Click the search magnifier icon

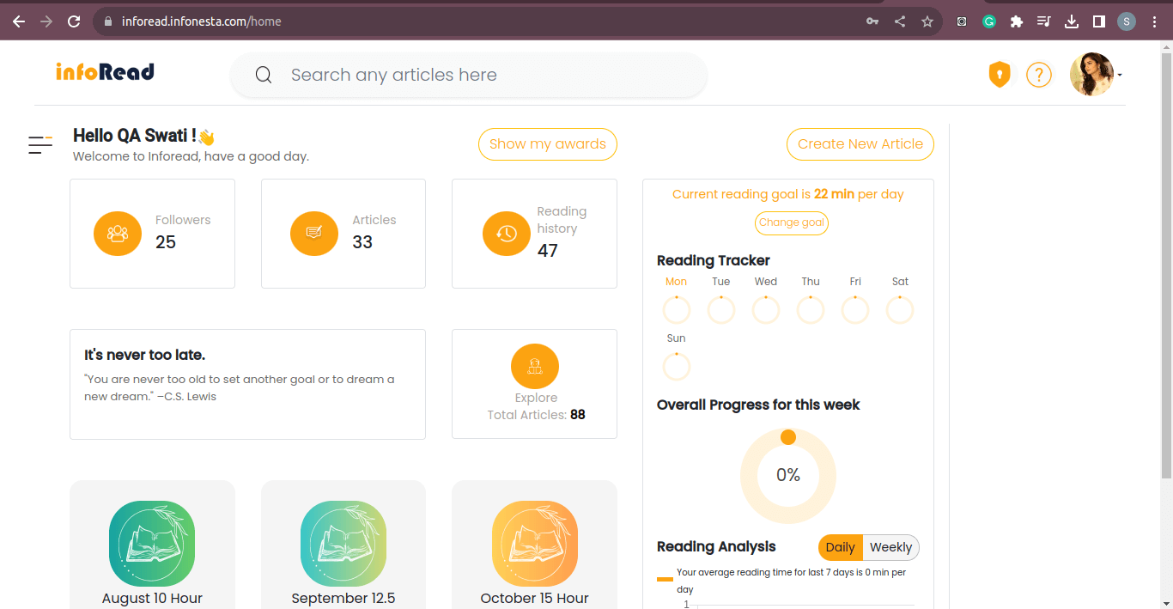264,76
